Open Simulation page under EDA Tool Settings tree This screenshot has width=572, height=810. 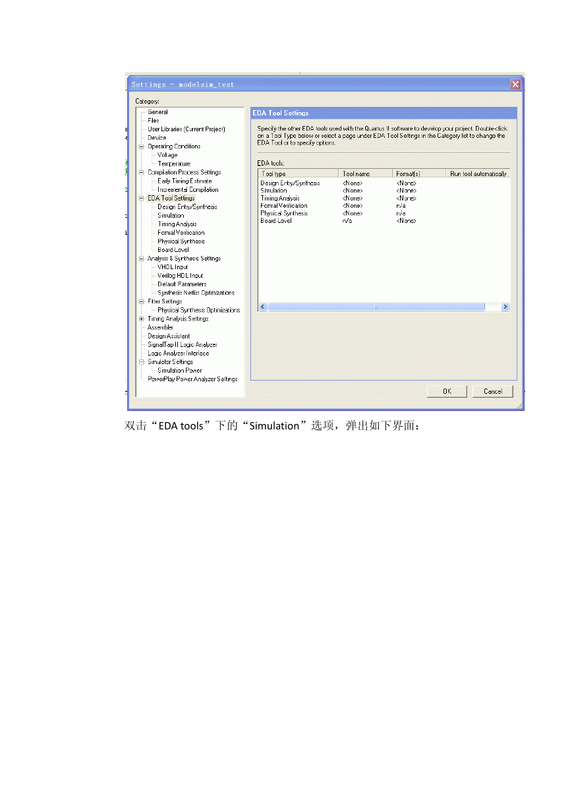pyautogui.click(x=171, y=215)
